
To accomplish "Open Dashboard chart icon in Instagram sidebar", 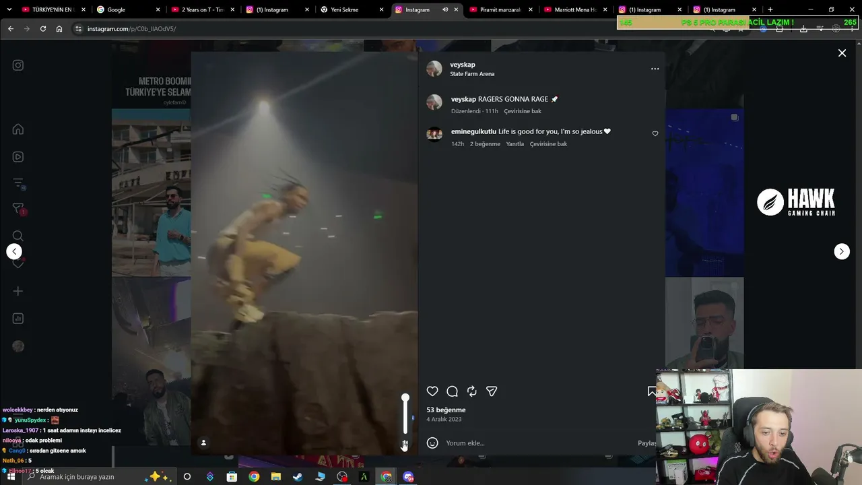I will (18, 319).
